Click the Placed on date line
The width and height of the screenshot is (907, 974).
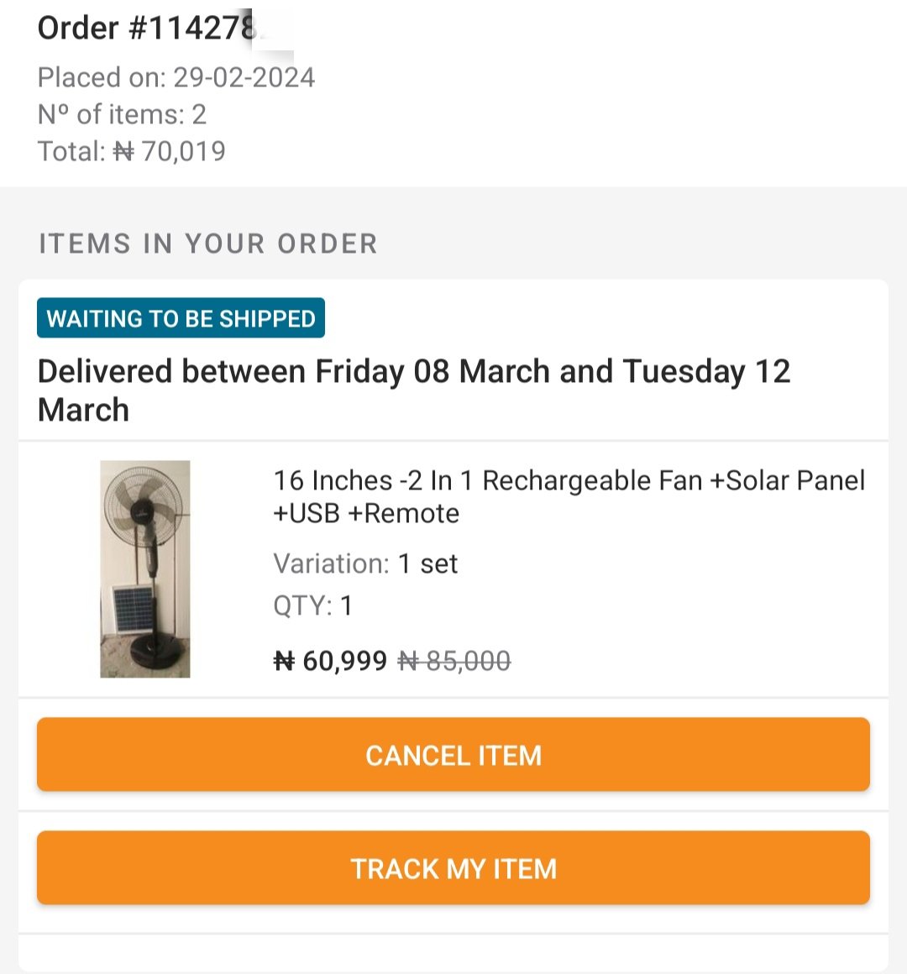click(176, 77)
